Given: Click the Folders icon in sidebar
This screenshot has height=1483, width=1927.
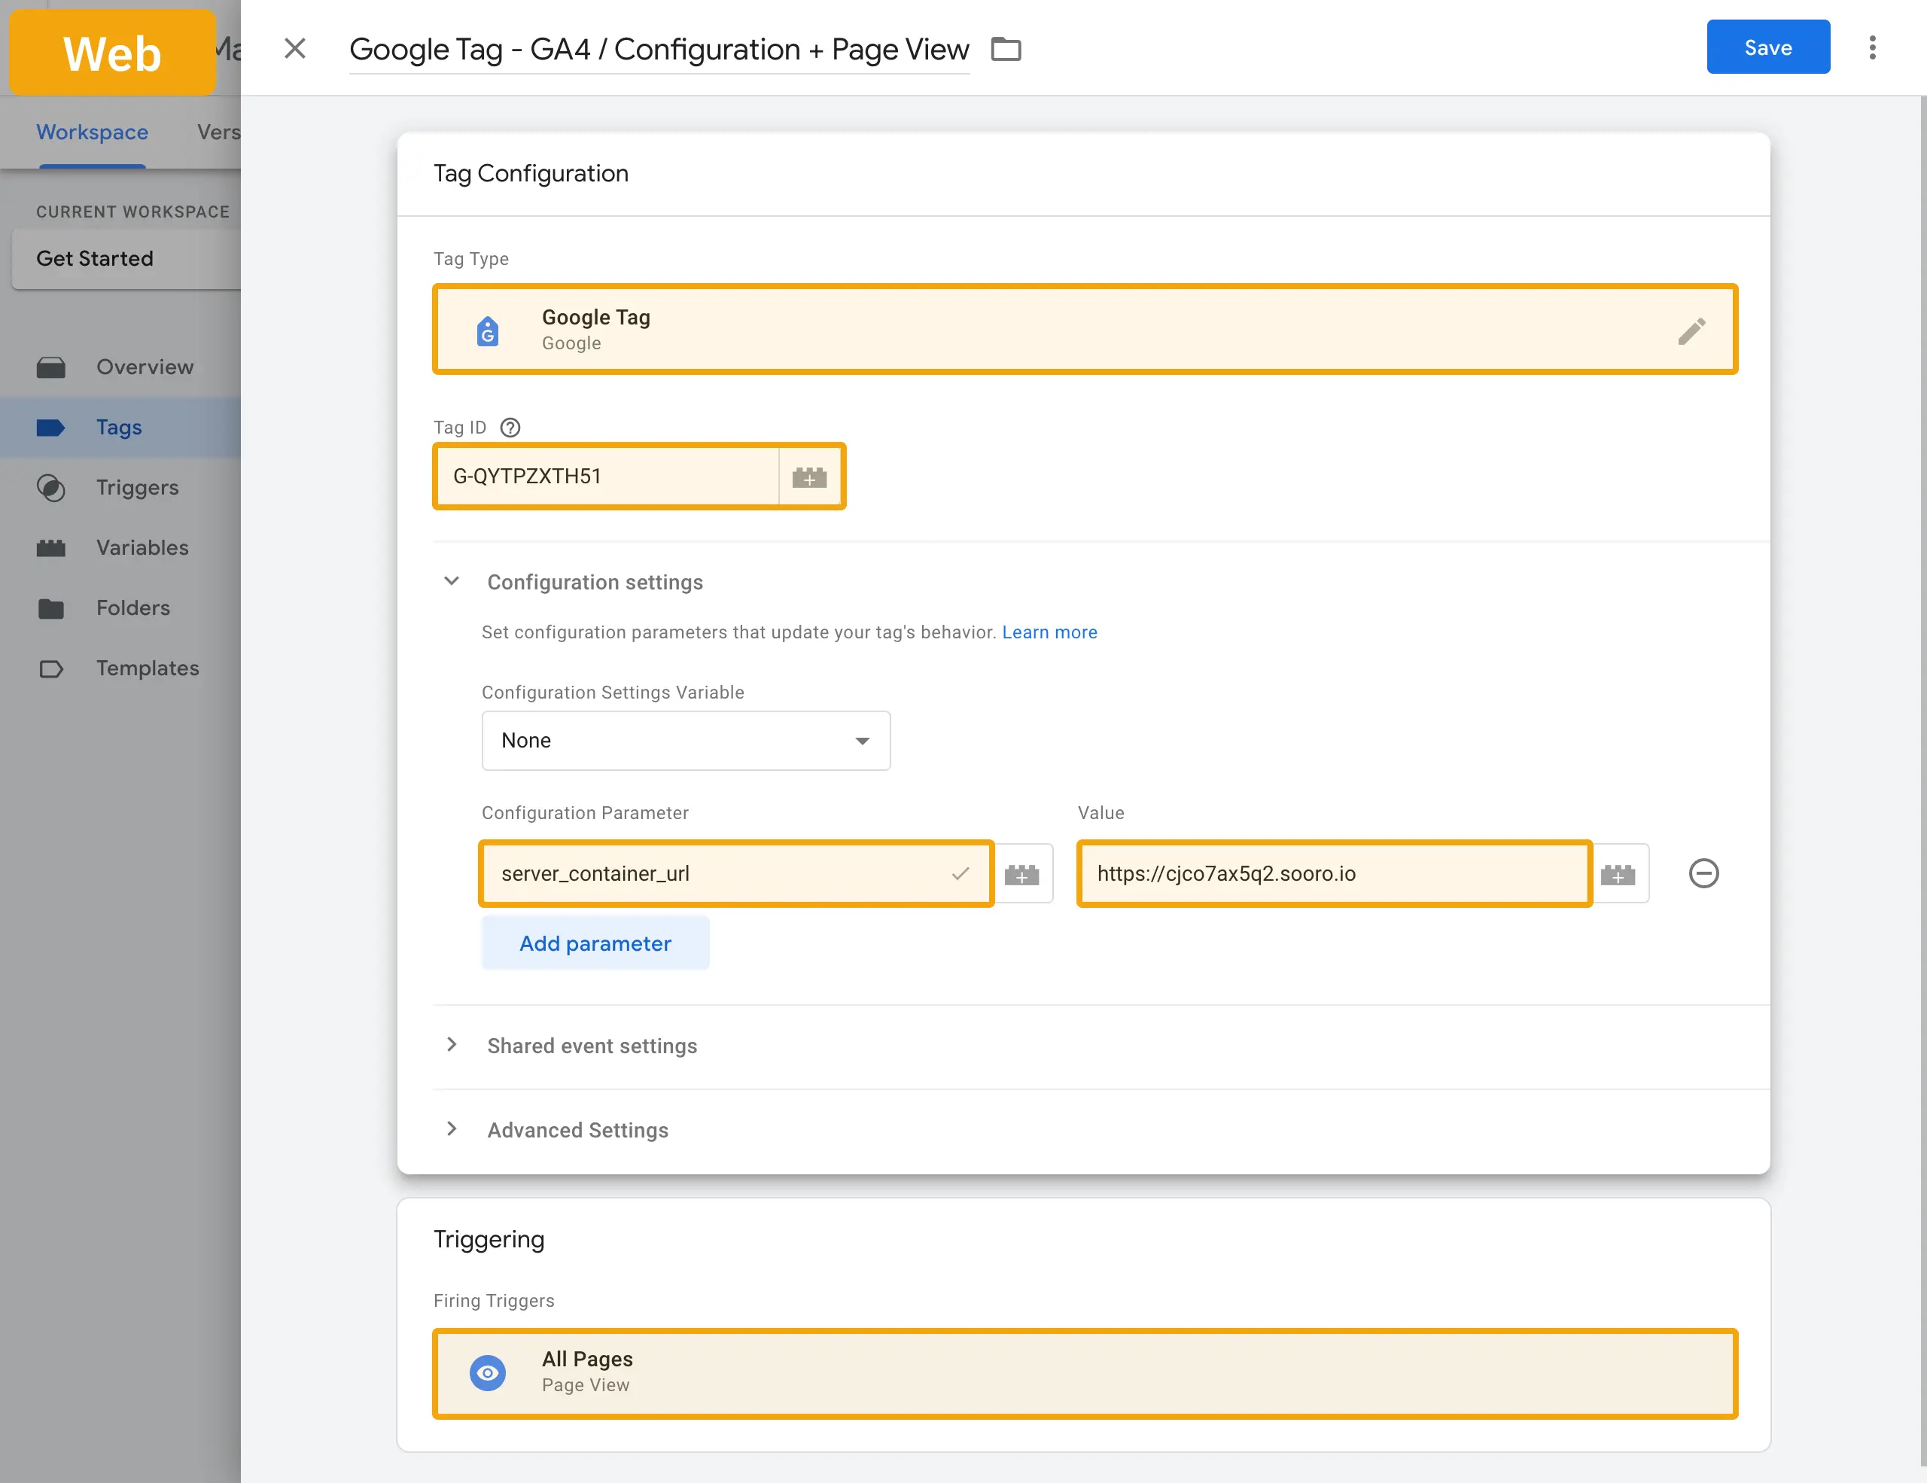Looking at the screenshot, I should coord(51,609).
